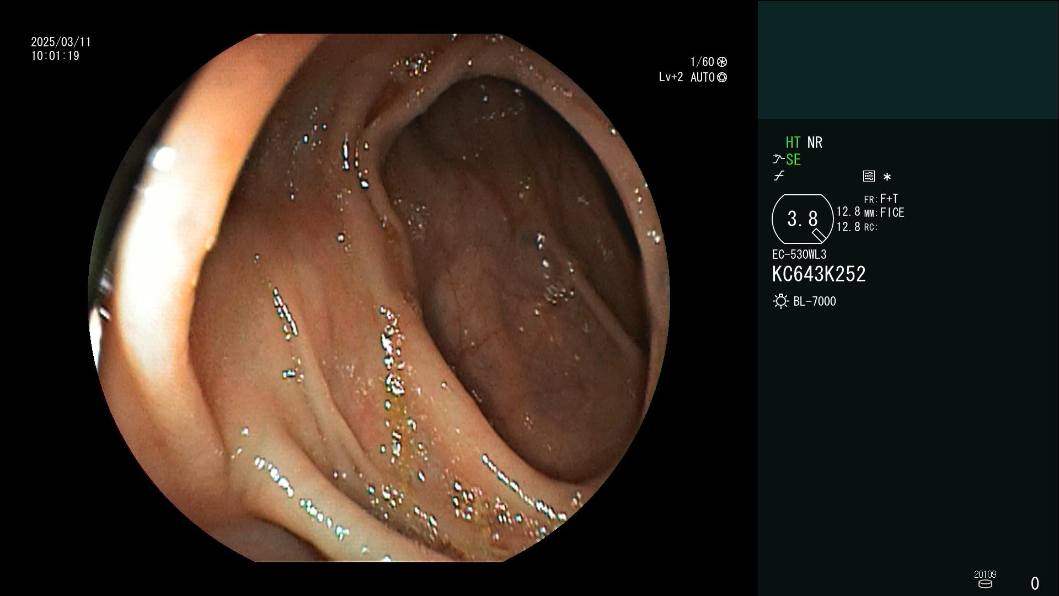Click the scope channel diameter 3.8 icon

(803, 219)
